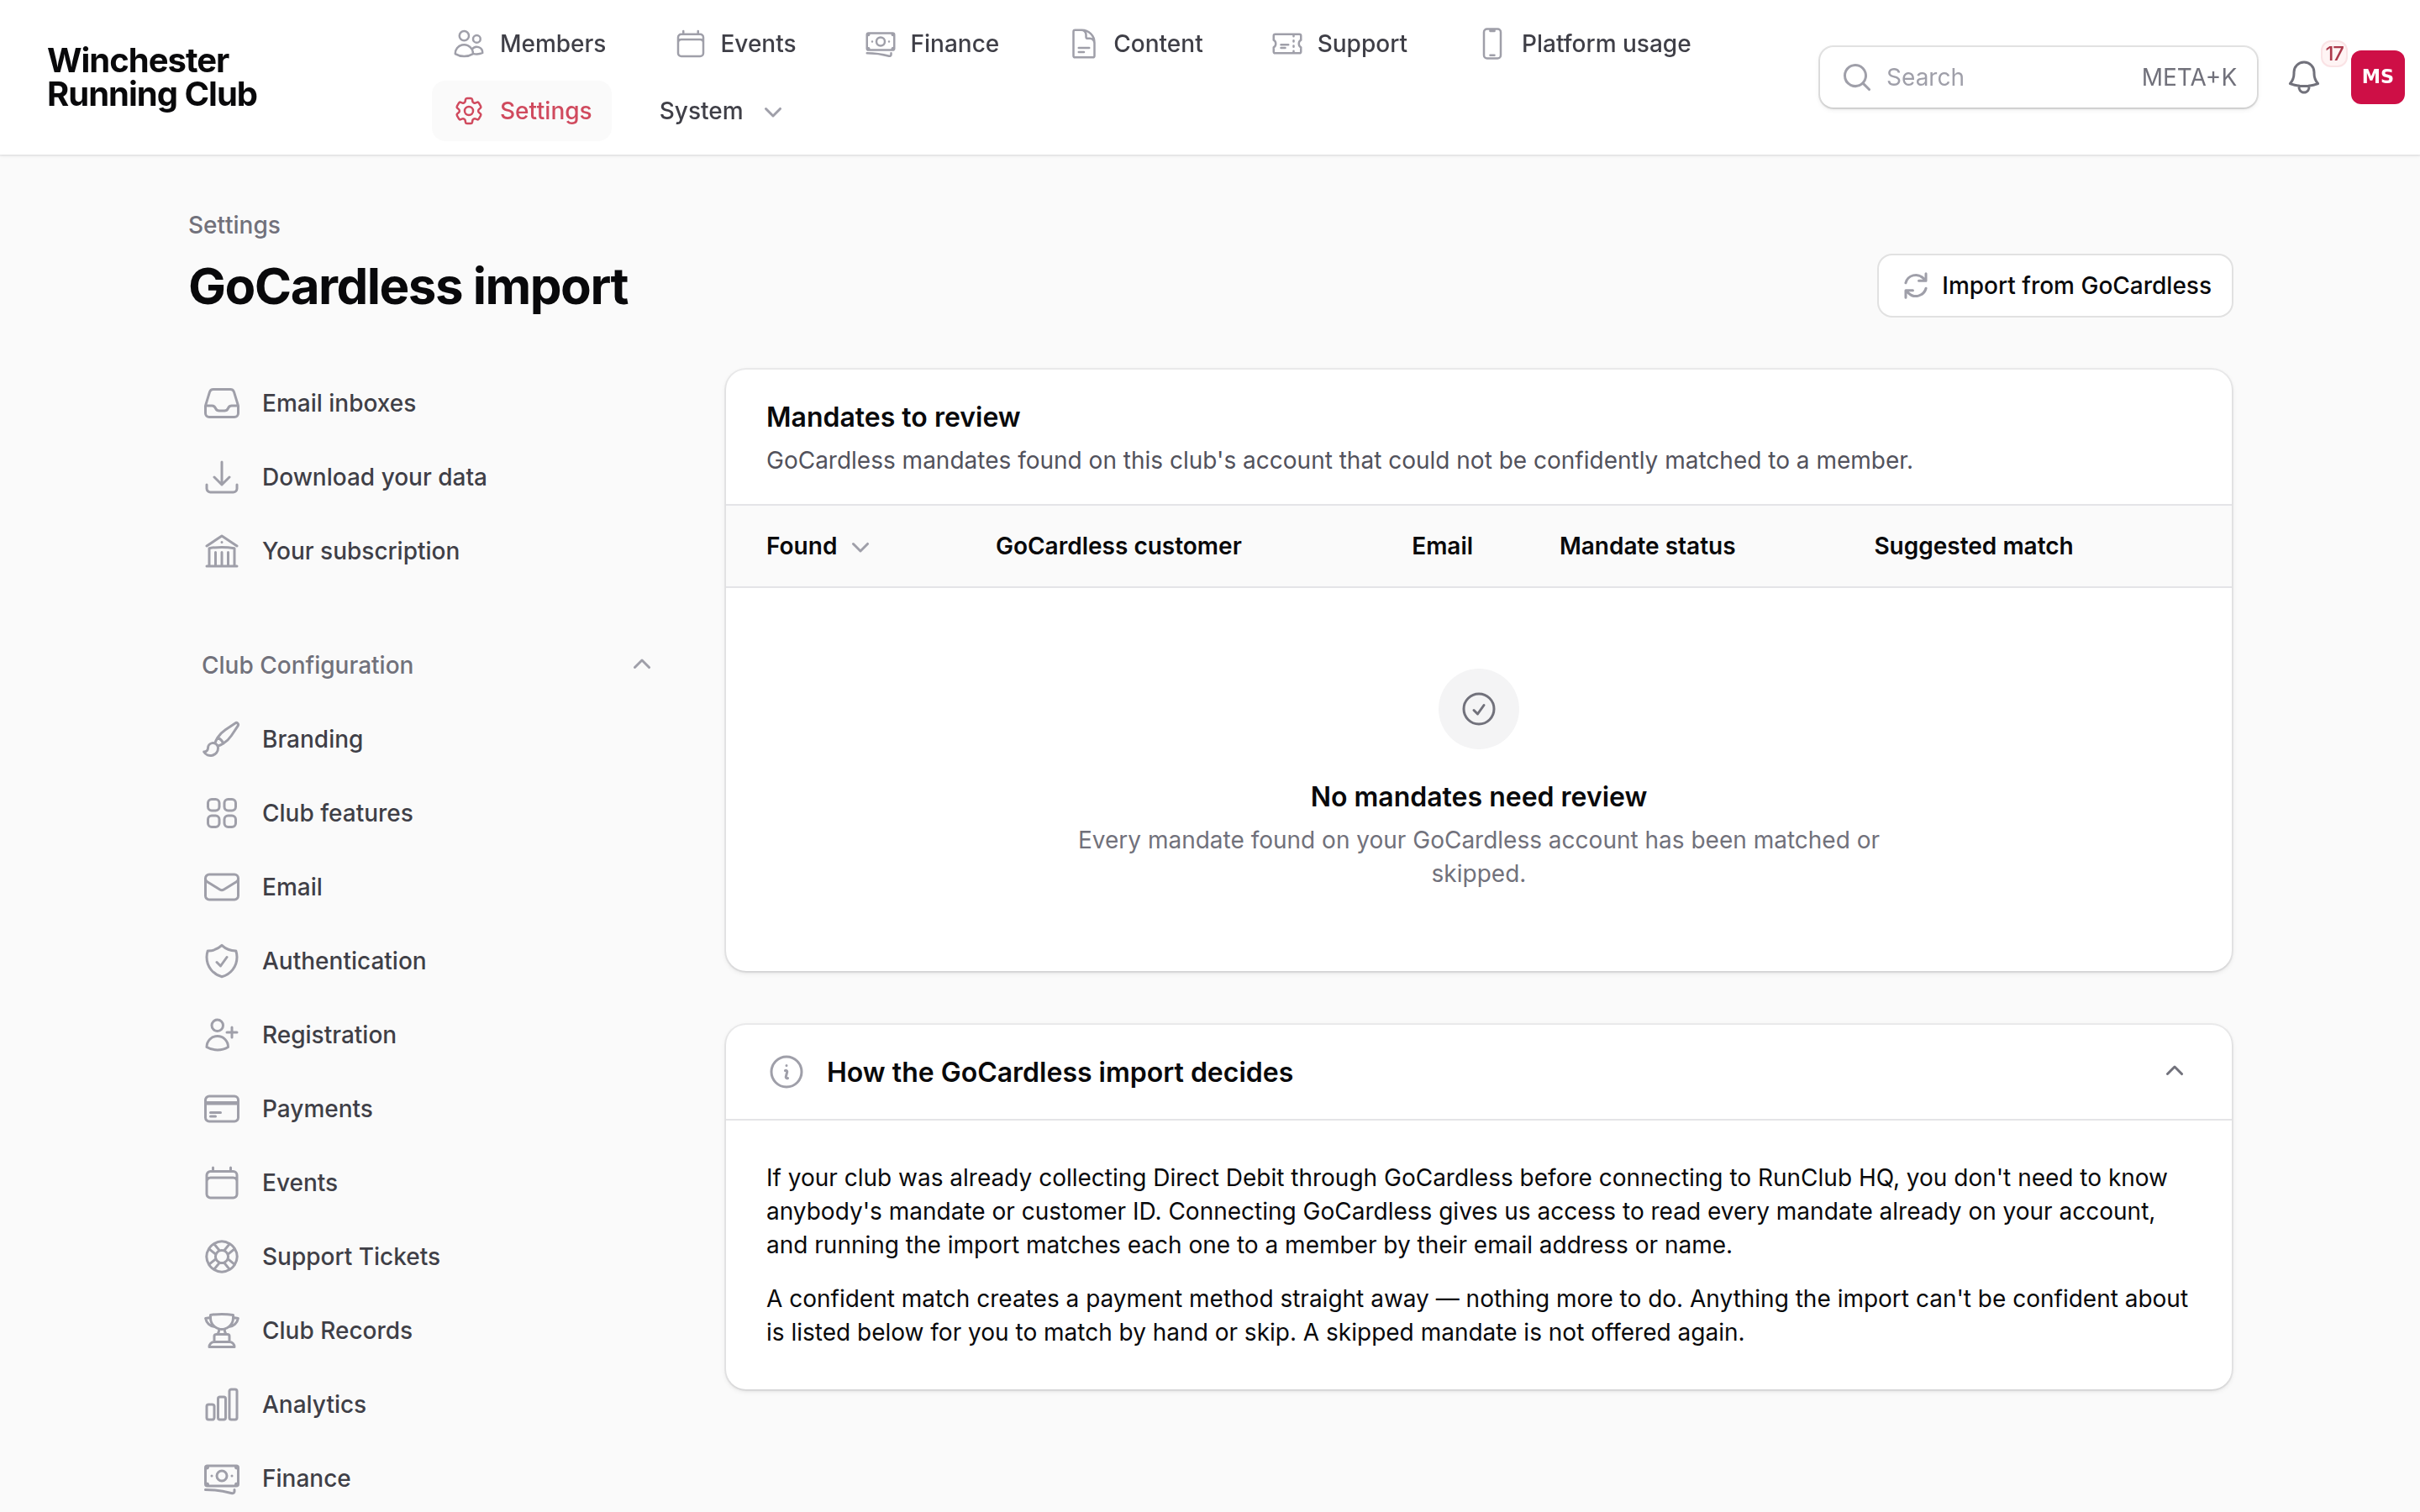Click the No mandates need review checkmark
Screen dimensions: 2420x1512
pyautogui.click(x=1478, y=709)
